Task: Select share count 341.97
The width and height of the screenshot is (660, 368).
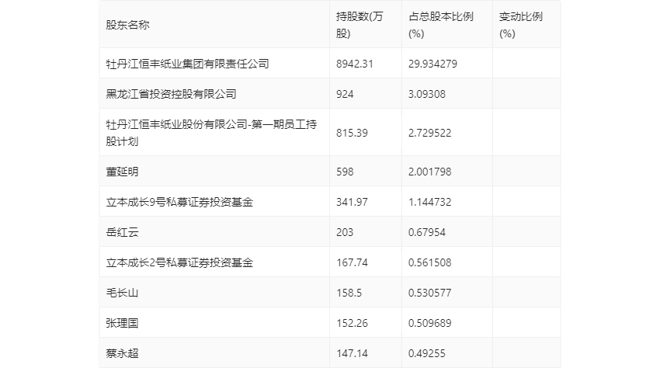Action: 352,202
